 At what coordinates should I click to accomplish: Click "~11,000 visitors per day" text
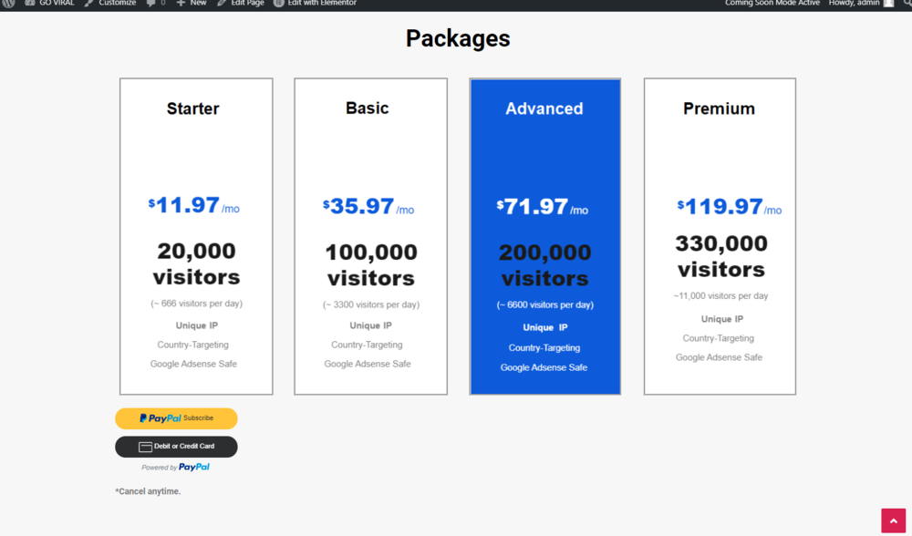[x=720, y=296]
